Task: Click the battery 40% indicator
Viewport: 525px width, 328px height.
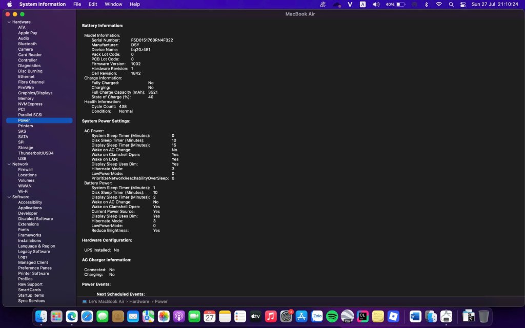Action: 396,4
